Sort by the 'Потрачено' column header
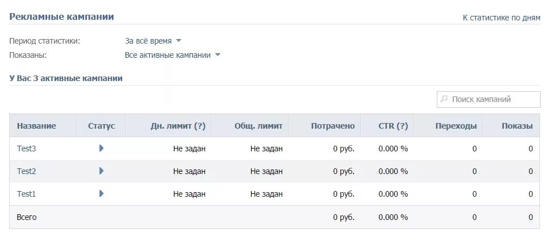The image size is (548, 250). [332, 126]
